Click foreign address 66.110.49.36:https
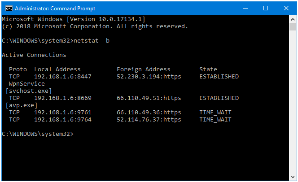Image resolution: width=298 pixels, height=182 pixels. pos(149,113)
